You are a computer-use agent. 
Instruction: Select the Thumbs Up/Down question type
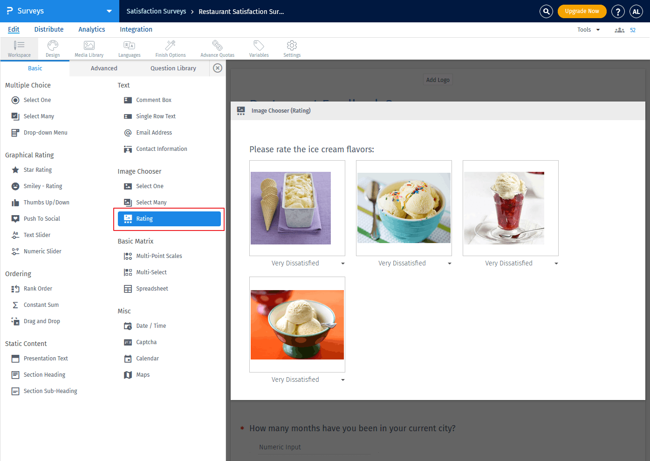click(46, 202)
